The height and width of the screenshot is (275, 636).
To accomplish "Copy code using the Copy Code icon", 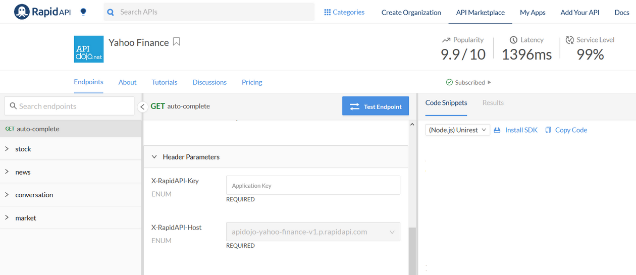I will pos(548,130).
